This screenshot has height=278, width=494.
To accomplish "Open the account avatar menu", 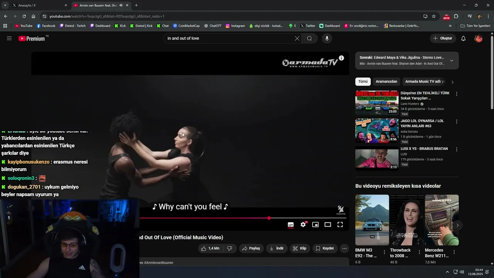I will (x=478, y=38).
